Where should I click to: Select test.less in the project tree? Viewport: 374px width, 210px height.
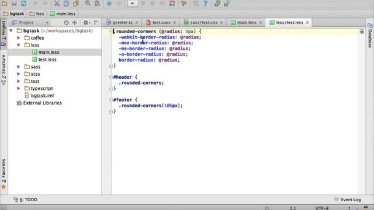click(x=55, y=60)
